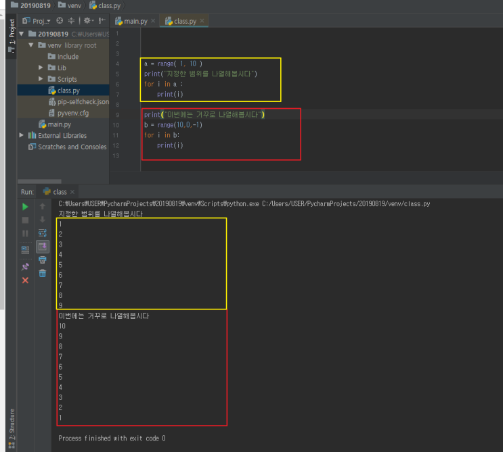
Task: Toggle soft-wrap in the Run console
Action: [43, 233]
